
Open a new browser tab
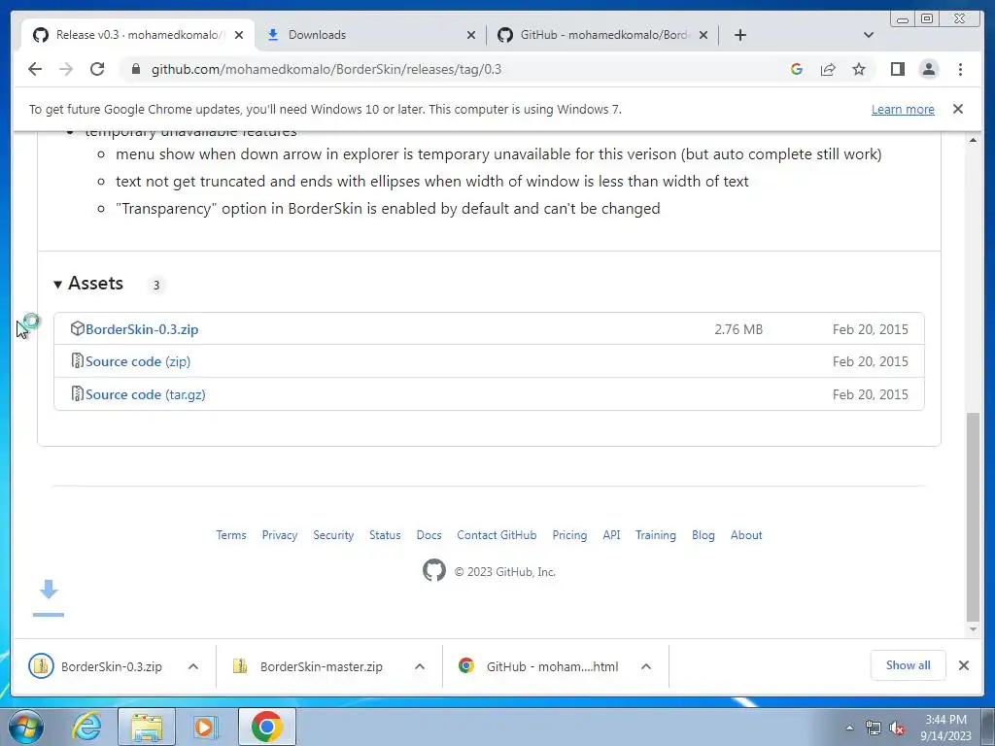click(739, 35)
